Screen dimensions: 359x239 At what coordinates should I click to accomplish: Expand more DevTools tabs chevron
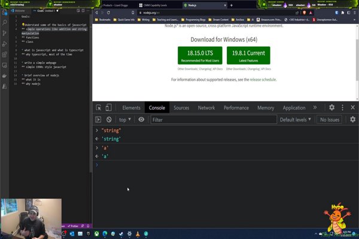tap(315, 108)
